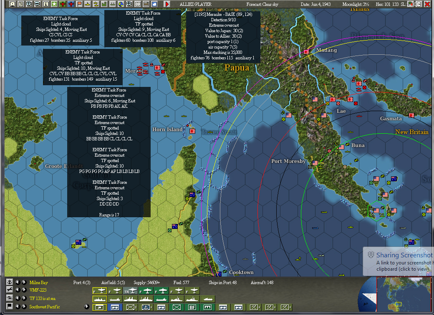The height and width of the screenshot is (315, 434).
Task: Open the green factory industry icon
Action: [104, 4]
